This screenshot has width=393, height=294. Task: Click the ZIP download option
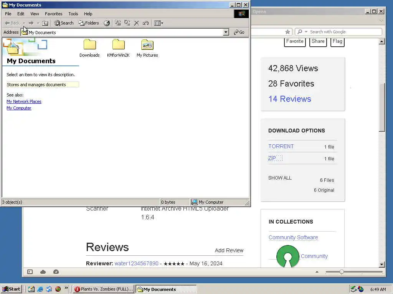click(272, 158)
